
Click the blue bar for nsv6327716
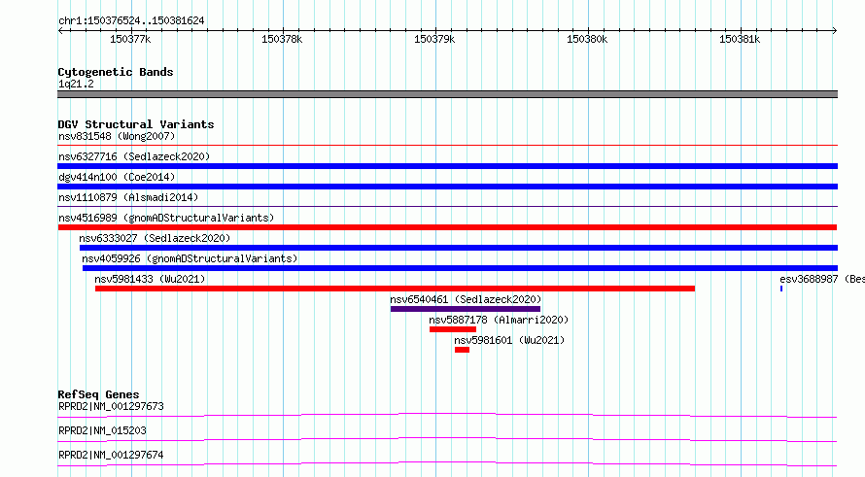[447, 166]
